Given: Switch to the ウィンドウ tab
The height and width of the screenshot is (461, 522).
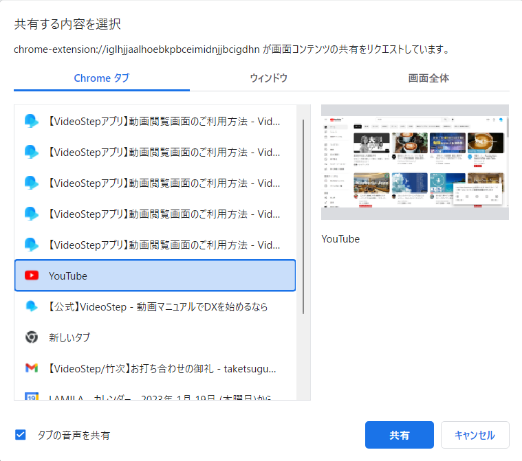Looking at the screenshot, I should [268, 78].
